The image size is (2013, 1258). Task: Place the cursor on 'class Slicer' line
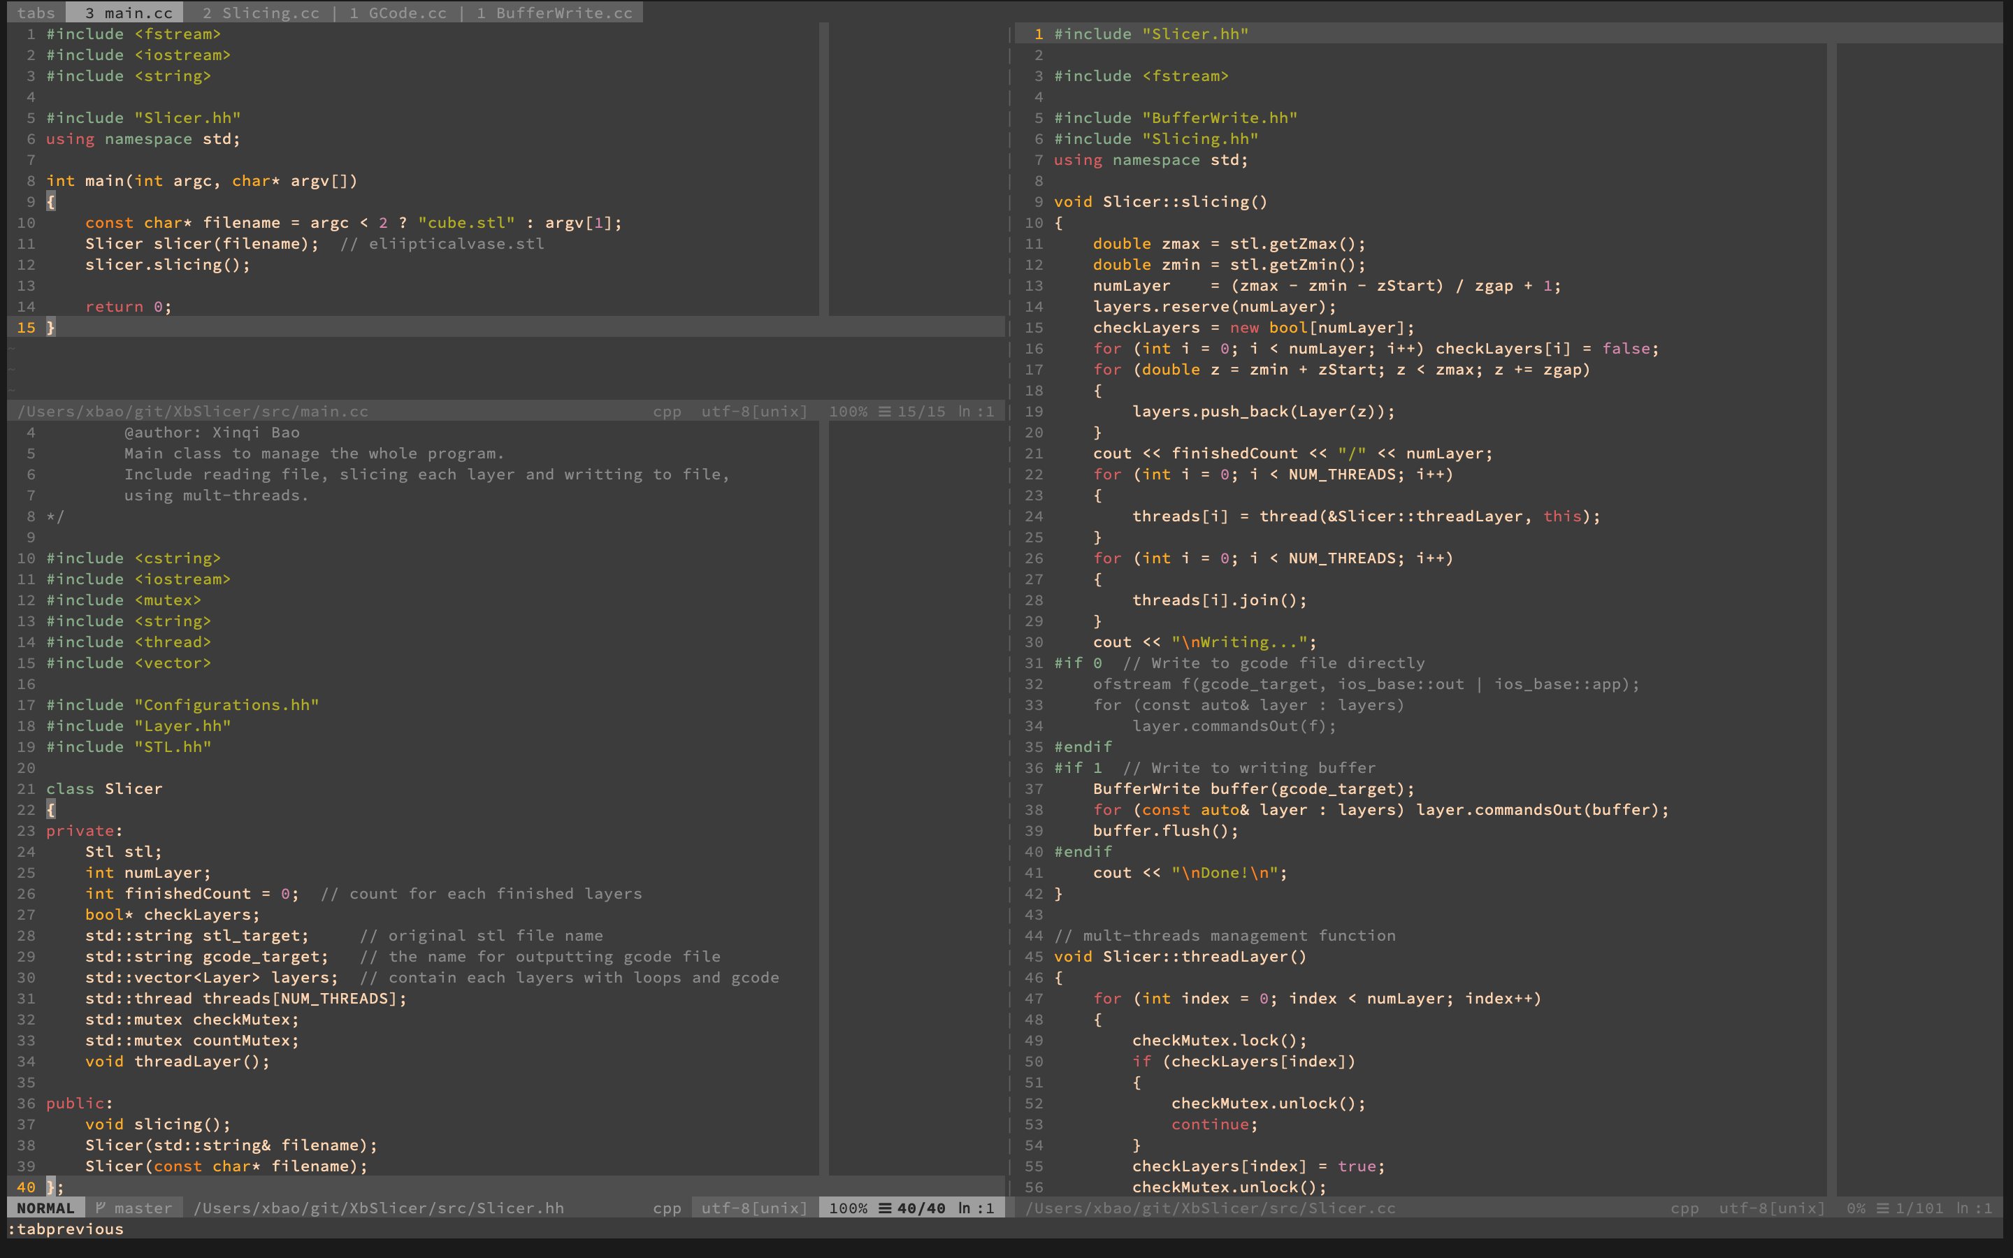click(105, 788)
